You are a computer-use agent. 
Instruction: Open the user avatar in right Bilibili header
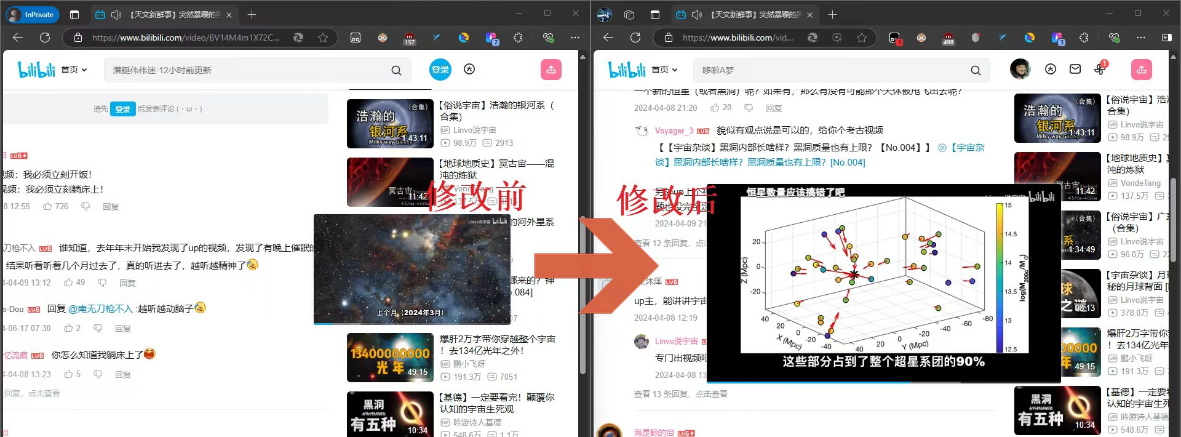[1020, 70]
